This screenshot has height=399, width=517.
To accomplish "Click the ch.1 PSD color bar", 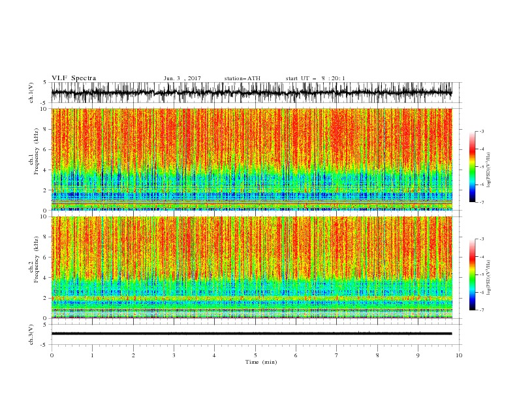I will pos(472,167).
